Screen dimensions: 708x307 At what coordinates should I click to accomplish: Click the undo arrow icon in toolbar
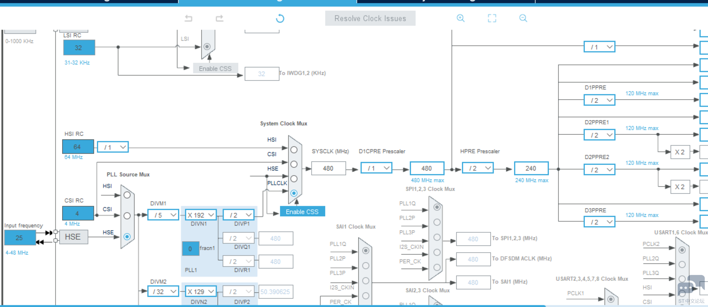point(188,18)
